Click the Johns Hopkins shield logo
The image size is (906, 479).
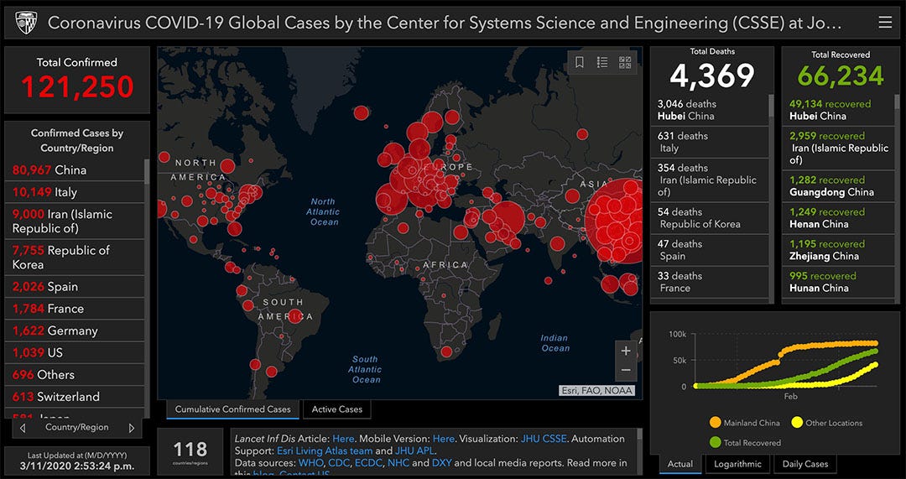coord(26,23)
